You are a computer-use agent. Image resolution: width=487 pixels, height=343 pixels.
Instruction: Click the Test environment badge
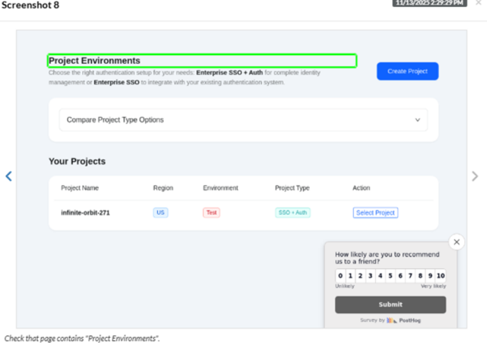[x=212, y=213]
